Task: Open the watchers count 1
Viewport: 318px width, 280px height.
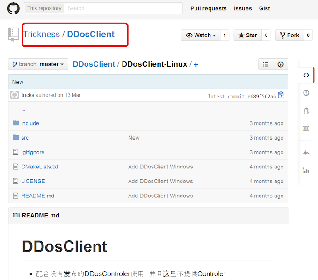Action: (225, 35)
